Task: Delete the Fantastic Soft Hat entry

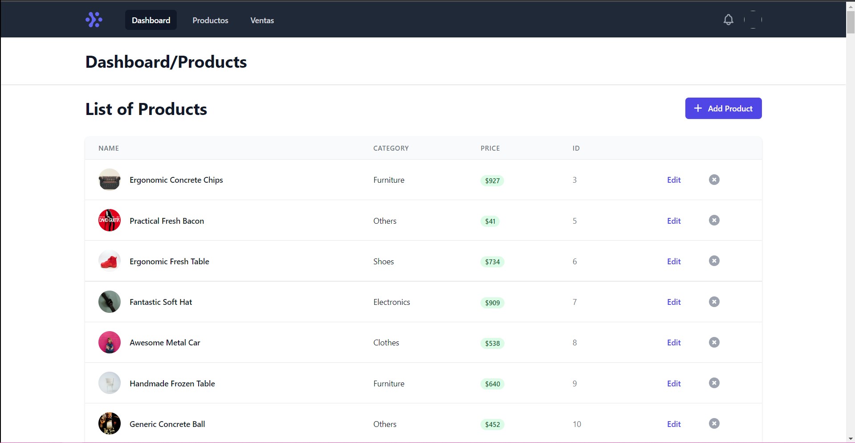Action: [714, 302]
